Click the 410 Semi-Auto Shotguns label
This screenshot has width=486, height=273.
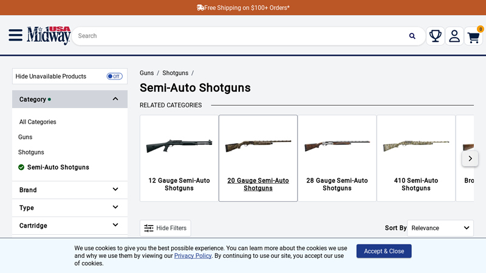[416, 184]
